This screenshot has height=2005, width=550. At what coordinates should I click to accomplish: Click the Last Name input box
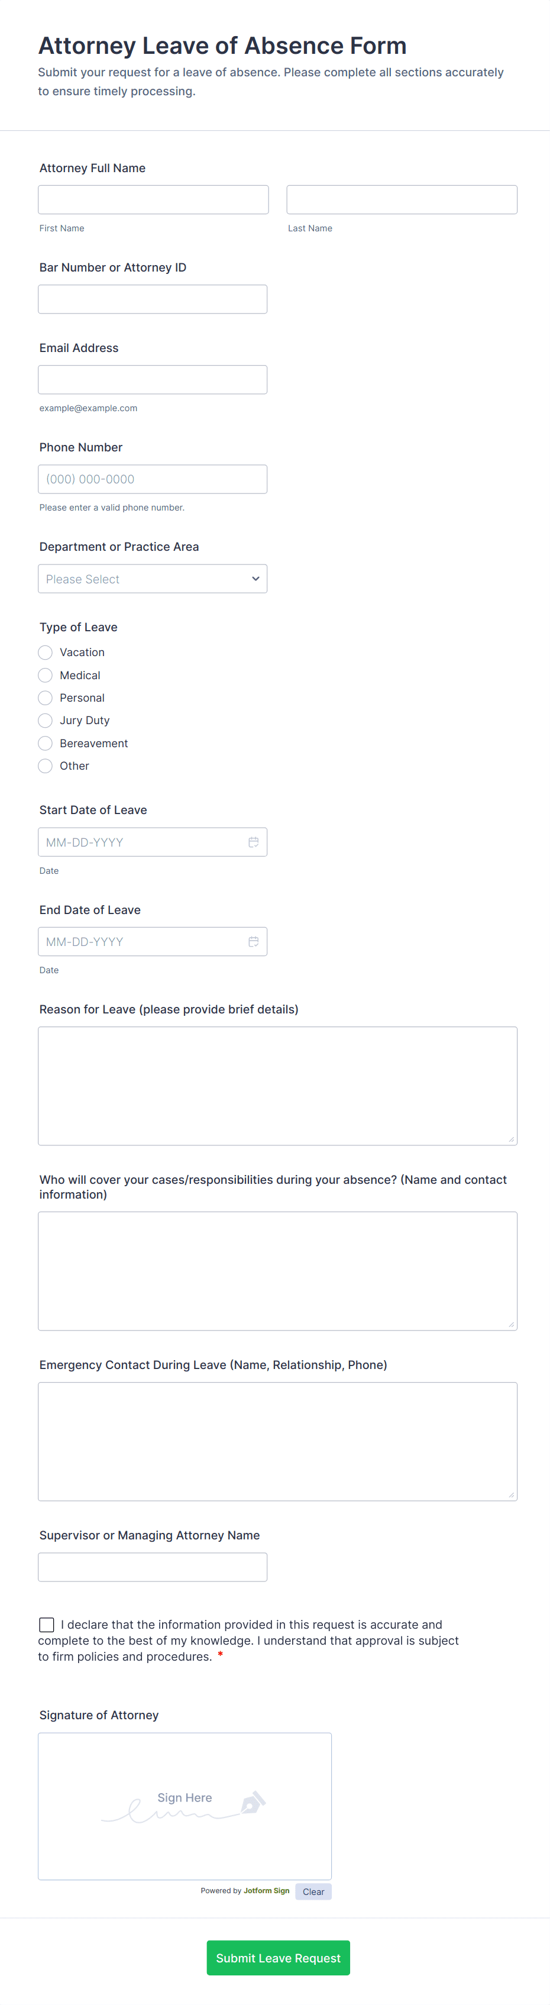[x=402, y=200]
